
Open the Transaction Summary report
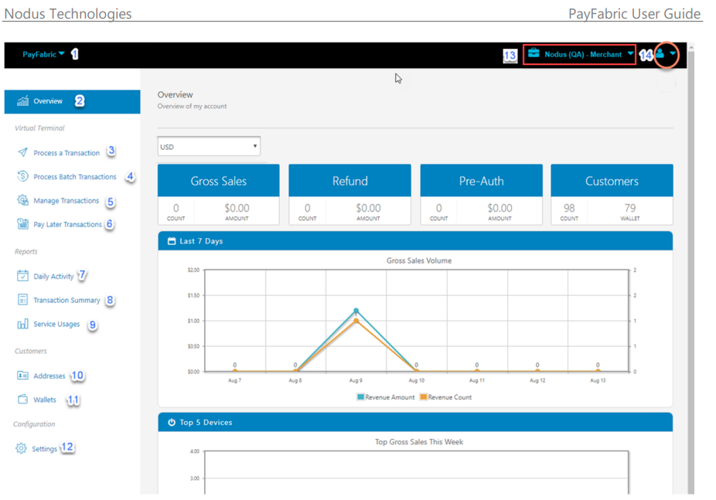coord(66,301)
